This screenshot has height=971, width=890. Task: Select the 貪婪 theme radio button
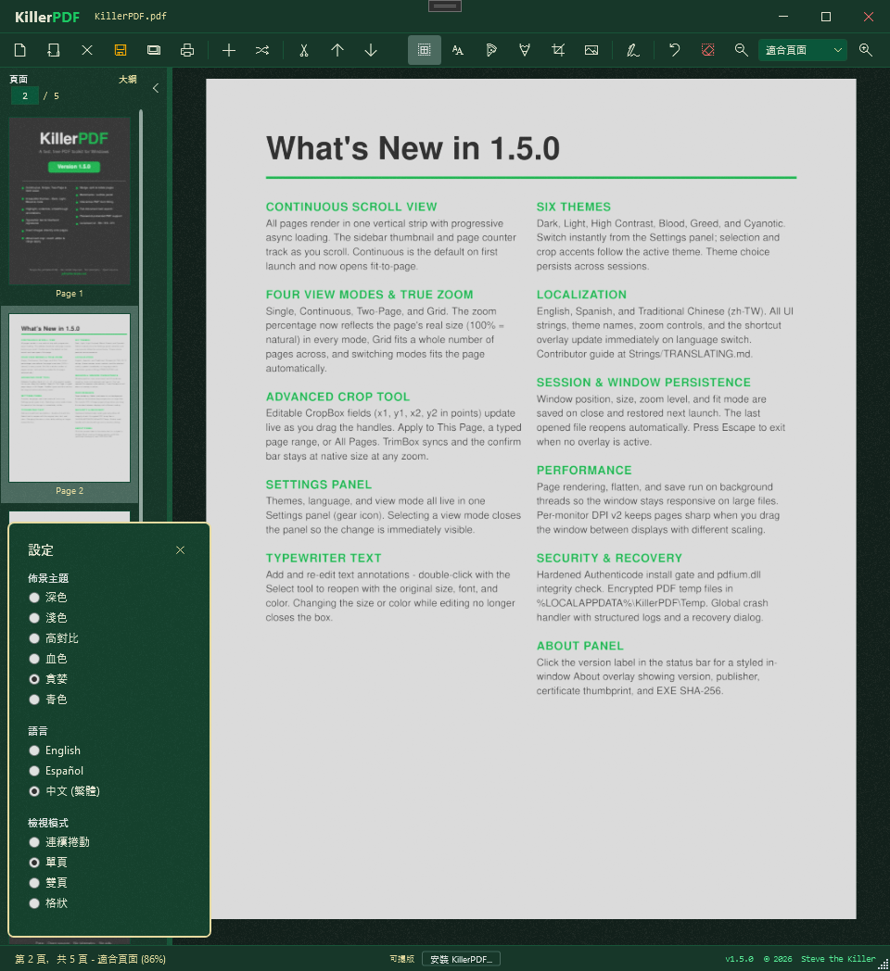pos(47,679)
